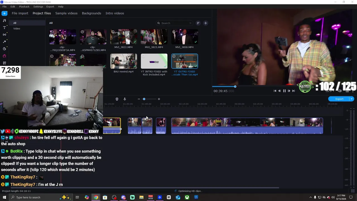This screenshot has height=201, width=357.
Task: Zoom in the timeline with plus
Action: point(159,99)
